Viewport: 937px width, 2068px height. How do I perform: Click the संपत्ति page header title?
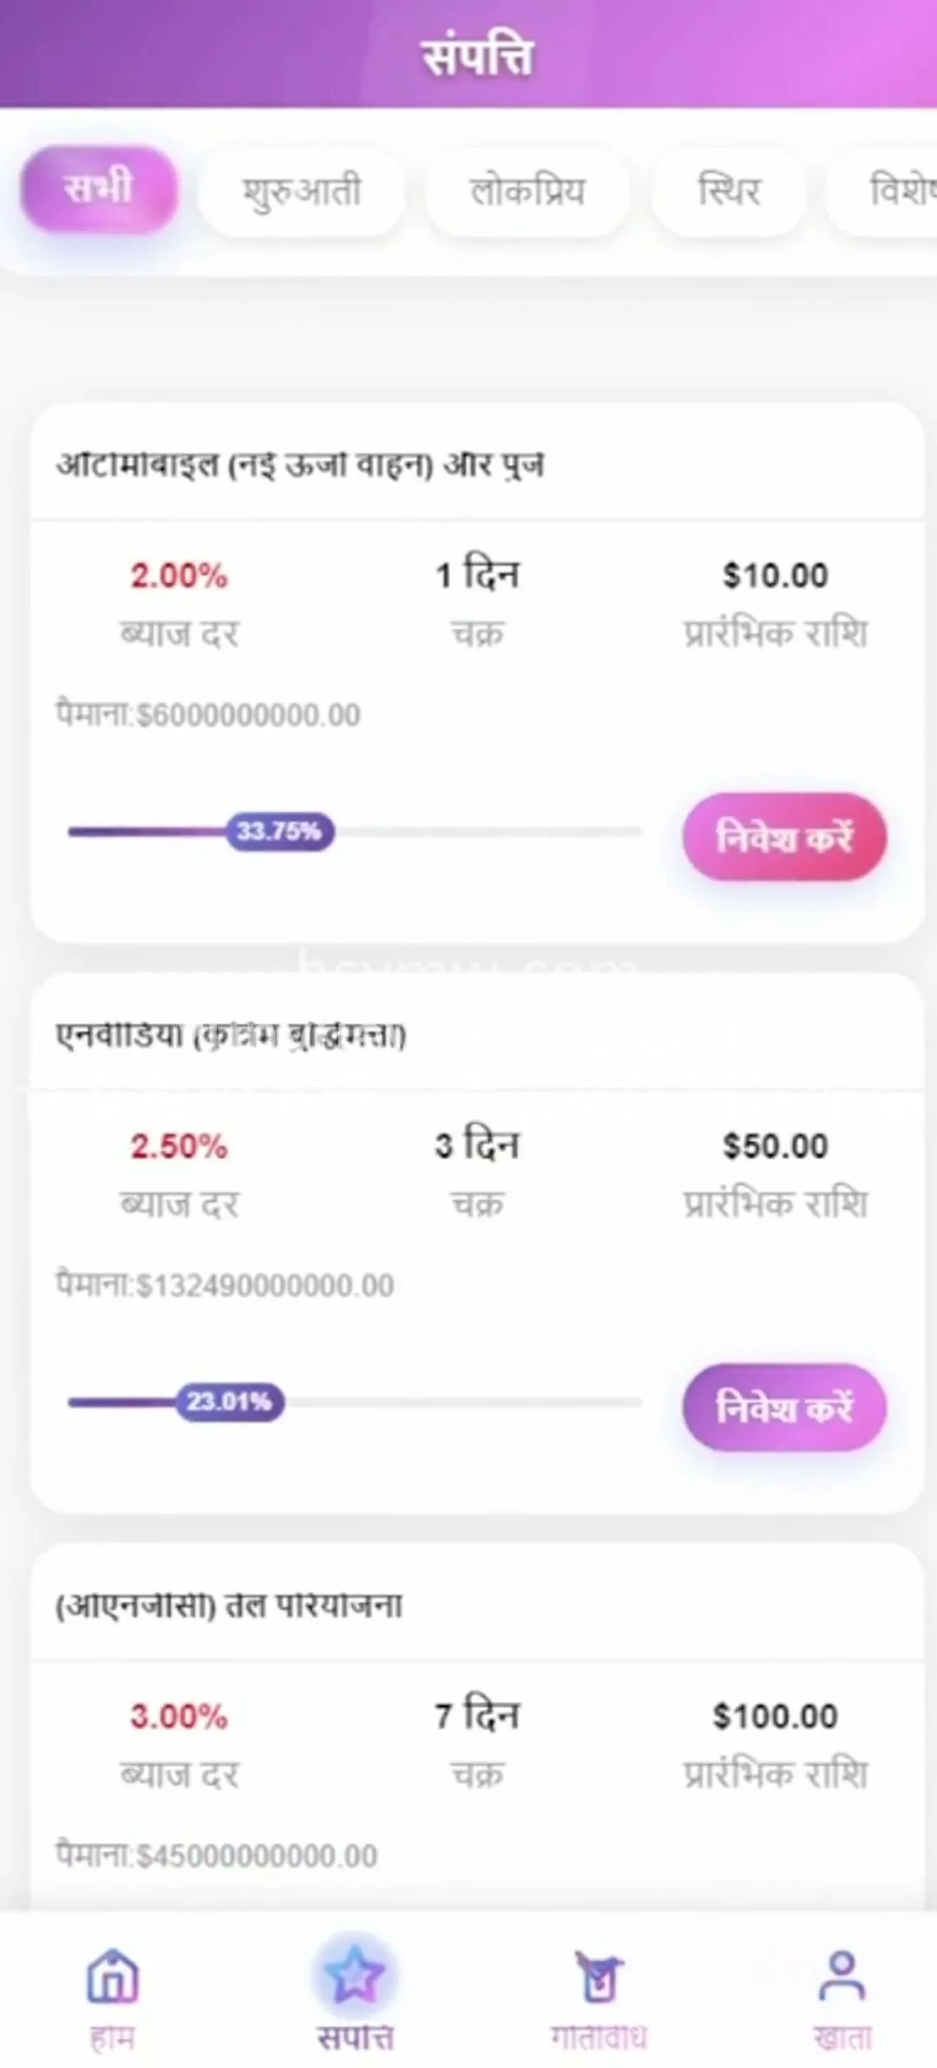pos(476,56)
